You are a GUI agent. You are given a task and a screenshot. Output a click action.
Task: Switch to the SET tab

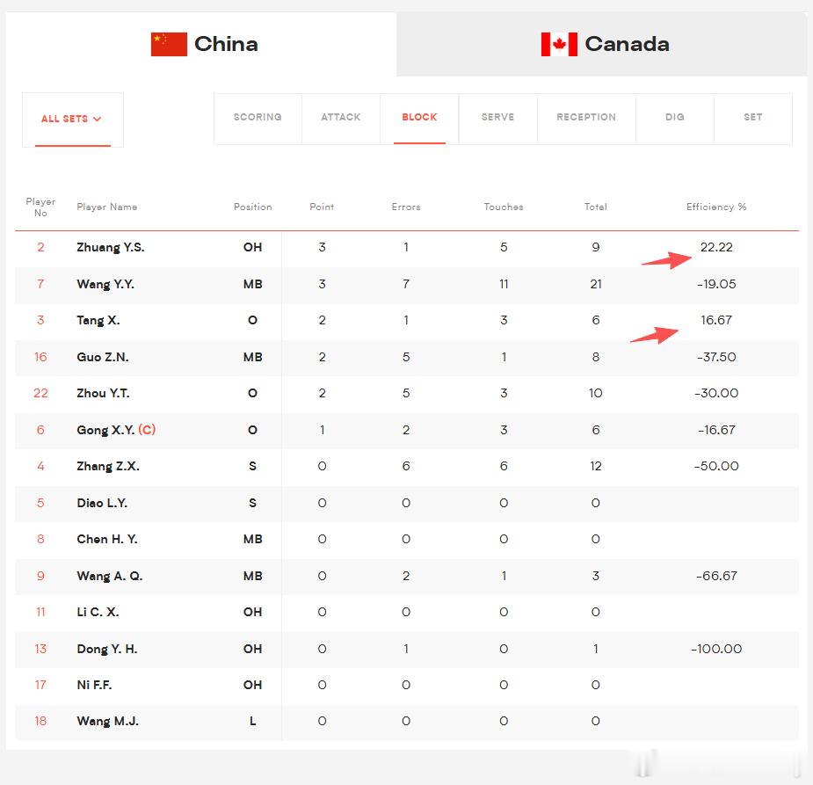tap(753, 118)
